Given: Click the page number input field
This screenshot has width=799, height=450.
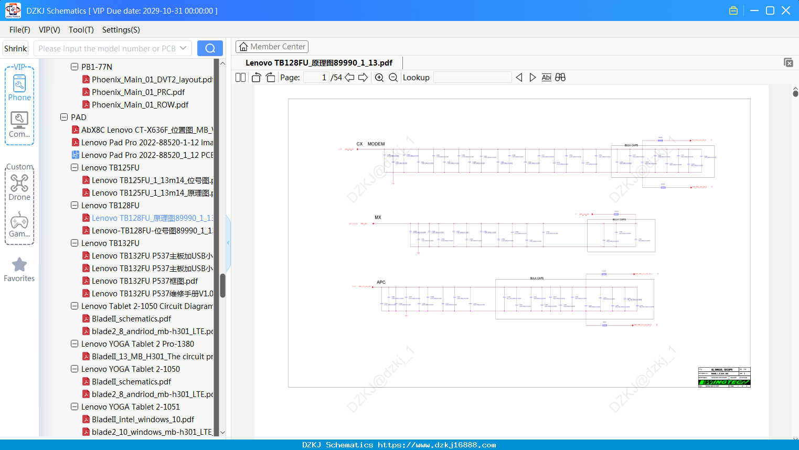Looking at the screenshot, I should coord(316,78).
